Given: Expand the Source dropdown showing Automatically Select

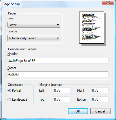Looking at the screenshot, I should pos(34,38).
